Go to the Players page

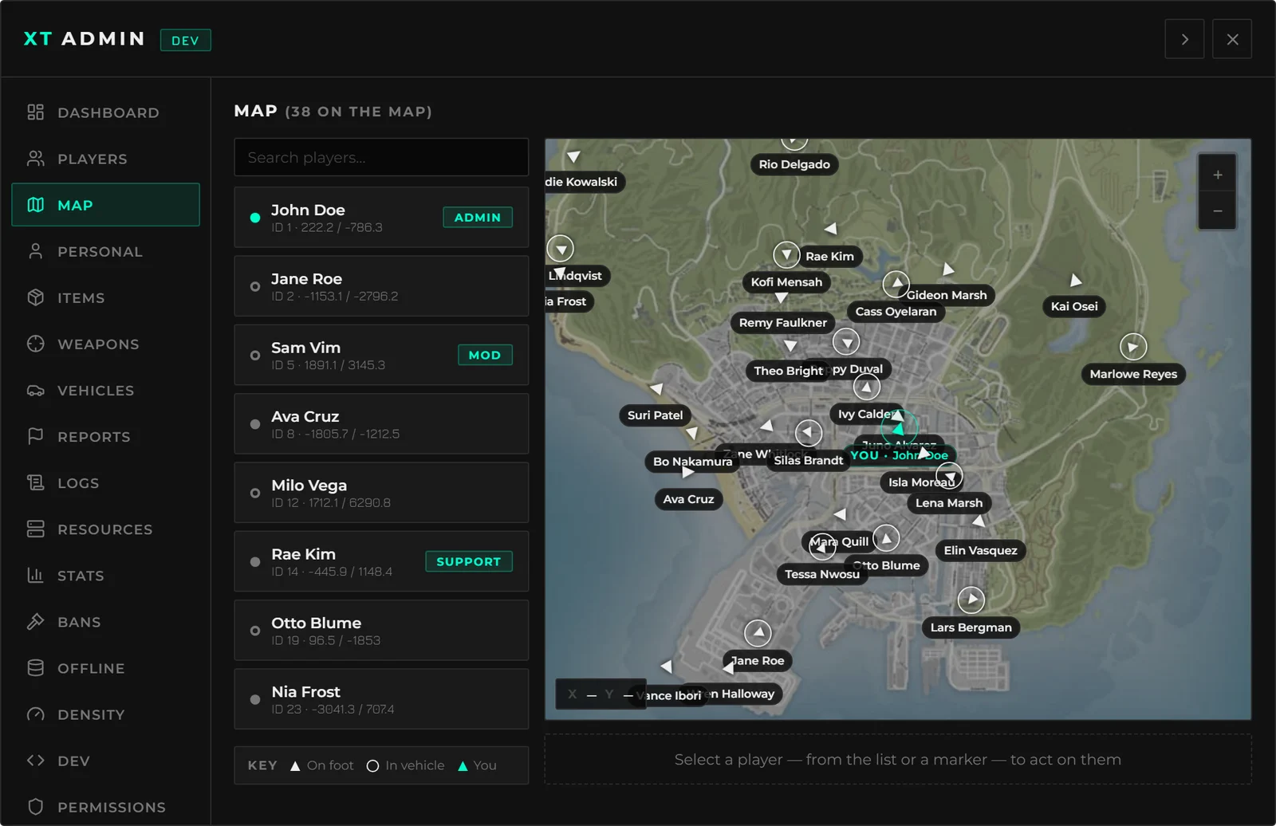point(105,159)
